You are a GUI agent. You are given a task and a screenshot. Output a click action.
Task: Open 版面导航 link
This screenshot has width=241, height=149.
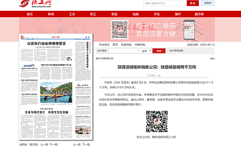click(x=127, y=45)
